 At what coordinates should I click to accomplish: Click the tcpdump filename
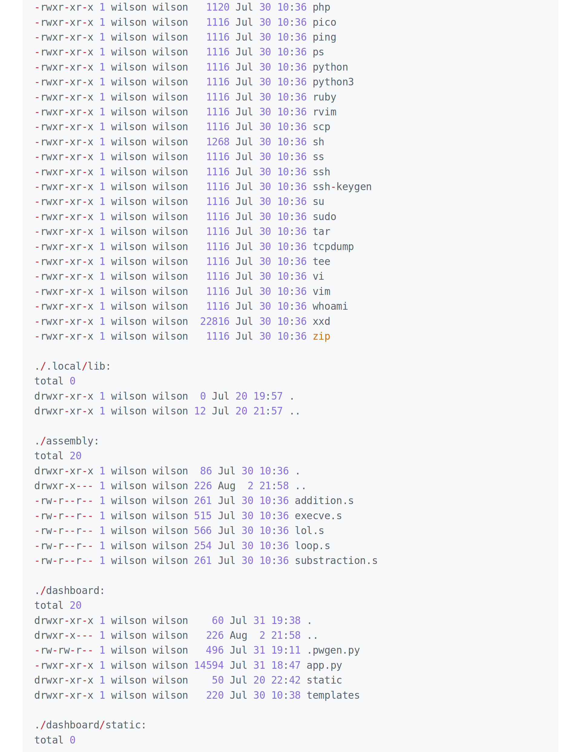click(x=333, y=247)
